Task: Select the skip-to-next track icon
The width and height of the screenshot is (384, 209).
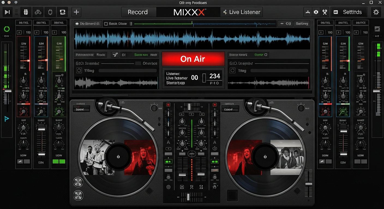Action: click(7, 12)
